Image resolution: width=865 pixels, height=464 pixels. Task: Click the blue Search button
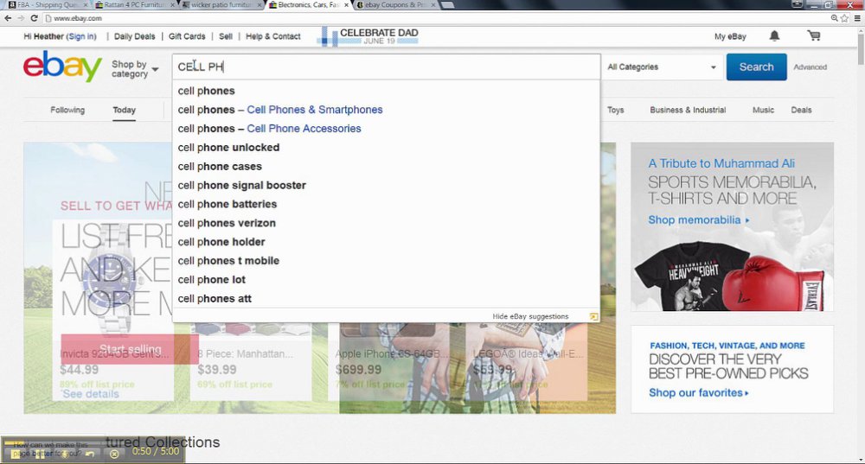click(756, 67)
